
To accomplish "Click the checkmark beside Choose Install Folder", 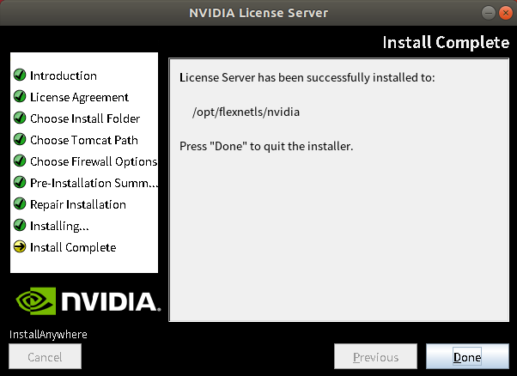I will (x=20, y=118).
